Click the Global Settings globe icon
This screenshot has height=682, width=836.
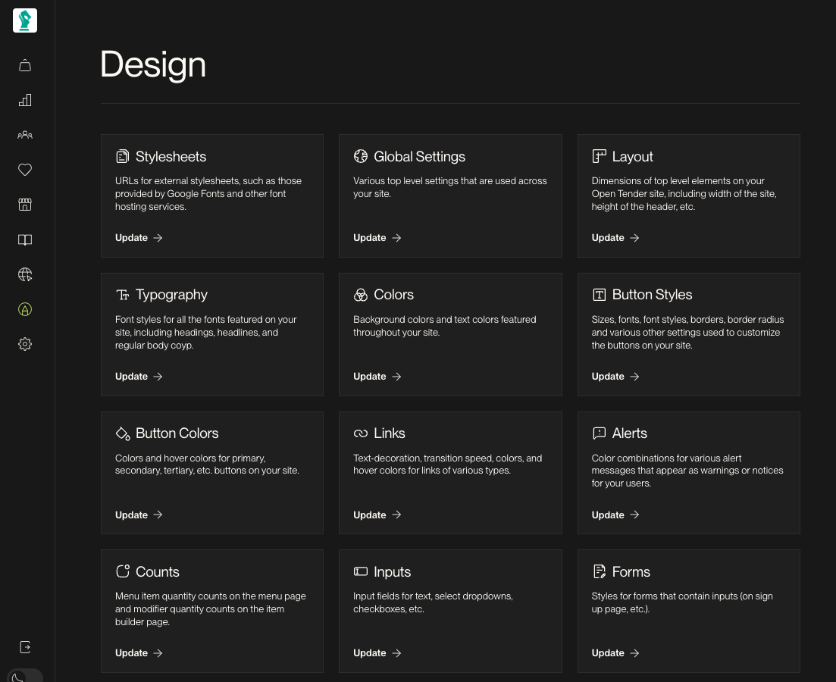[x=361, y=156]
